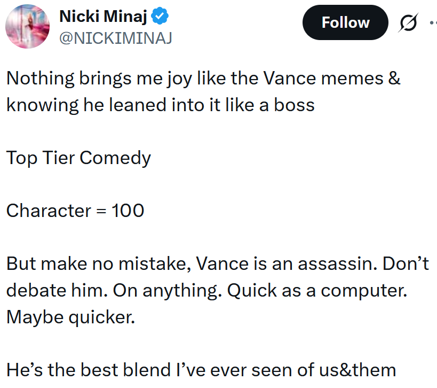This screenshot has height=388, width=437.
Task: Open the post options via the ellipsis
Action: [x=433, y=22]
